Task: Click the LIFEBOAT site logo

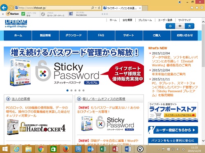Action: tap(16, 24)
